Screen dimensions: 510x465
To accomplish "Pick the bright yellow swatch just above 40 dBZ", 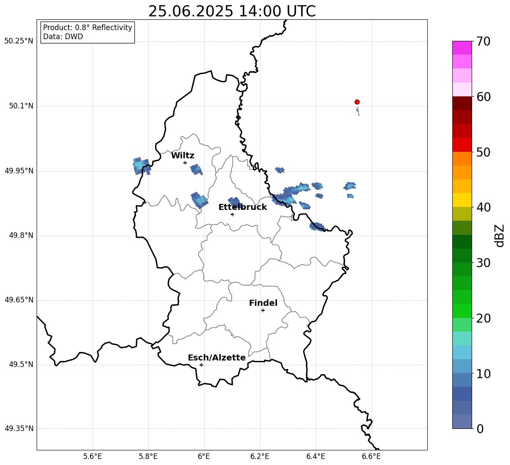I will [462, 200].
